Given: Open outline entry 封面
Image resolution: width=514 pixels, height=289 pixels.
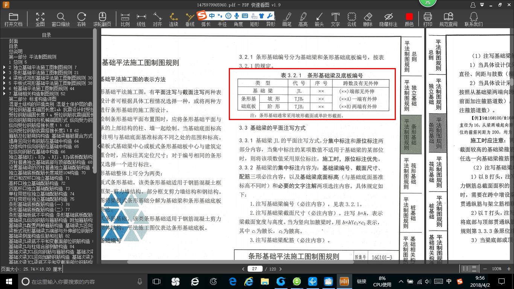Looking at the screenshot, I should click(14, 41).
